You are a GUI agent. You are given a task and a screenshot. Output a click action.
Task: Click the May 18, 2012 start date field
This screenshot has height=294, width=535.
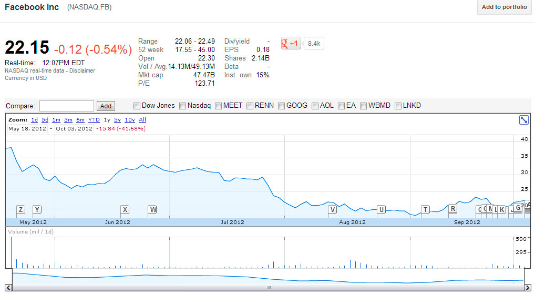click(x=27, y=129)
